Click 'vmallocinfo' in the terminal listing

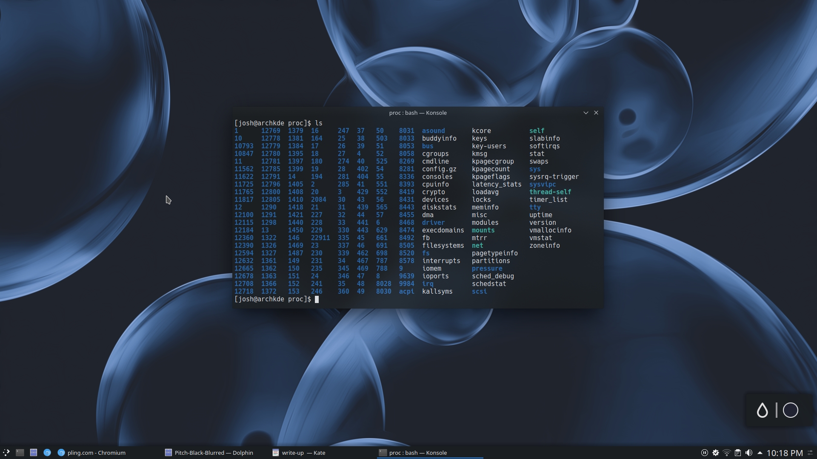[x=550, y=230]
